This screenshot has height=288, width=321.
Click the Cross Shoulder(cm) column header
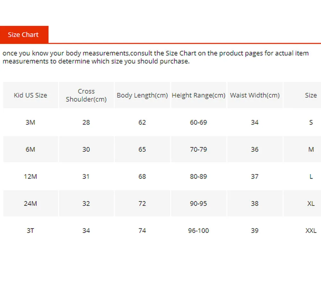click(86, 95)
